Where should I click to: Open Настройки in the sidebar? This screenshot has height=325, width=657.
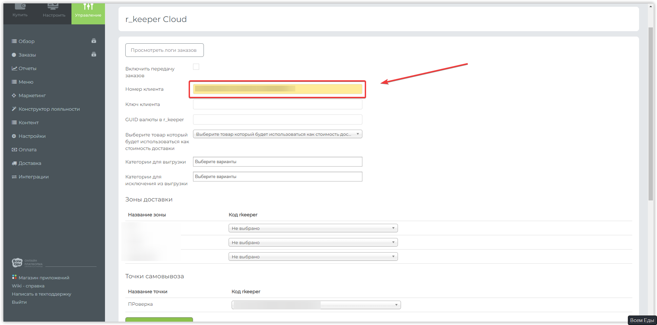click(32, 136)
